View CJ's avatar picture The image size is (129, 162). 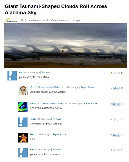[x=23, y=90]
